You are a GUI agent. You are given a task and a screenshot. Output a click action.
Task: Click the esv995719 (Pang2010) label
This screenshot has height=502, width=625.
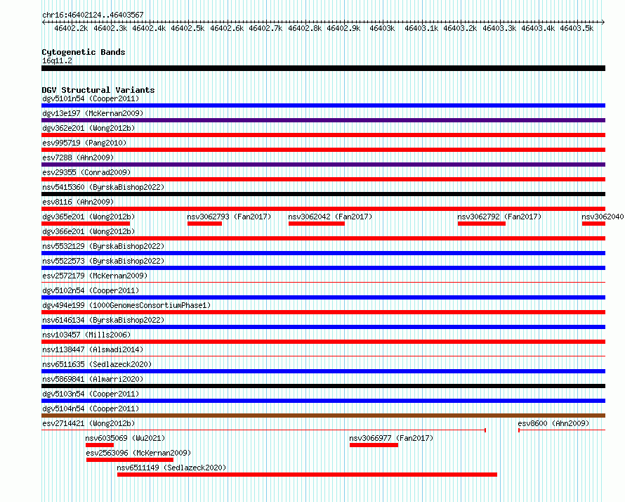pos(84,143)
